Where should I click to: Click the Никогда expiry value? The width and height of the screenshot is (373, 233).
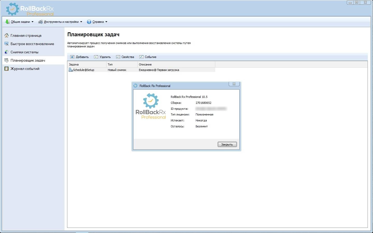coord(201,120)
